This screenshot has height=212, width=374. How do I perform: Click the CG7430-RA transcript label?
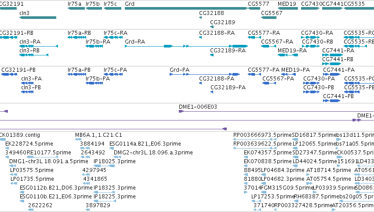(317, 33)
